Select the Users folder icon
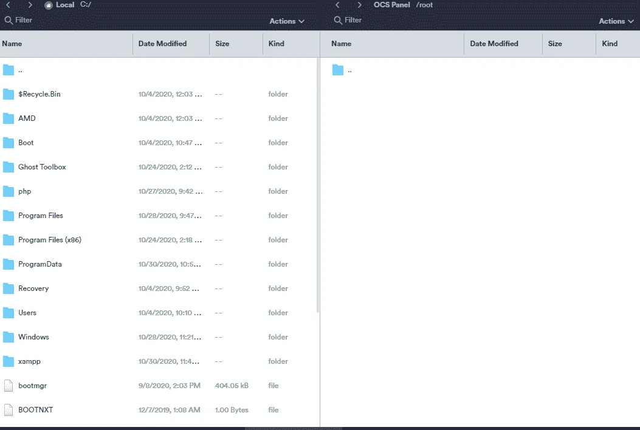Viewport: 640px width, 430px height. [x=9, y=313]
